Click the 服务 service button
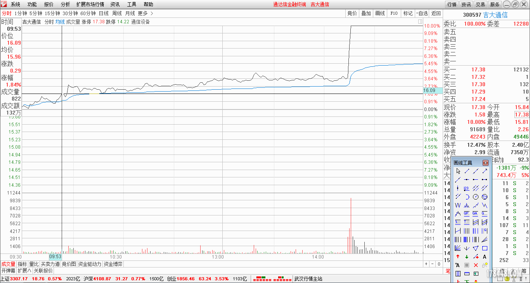The height and width of the screenshot is (283, 530). 495,5
